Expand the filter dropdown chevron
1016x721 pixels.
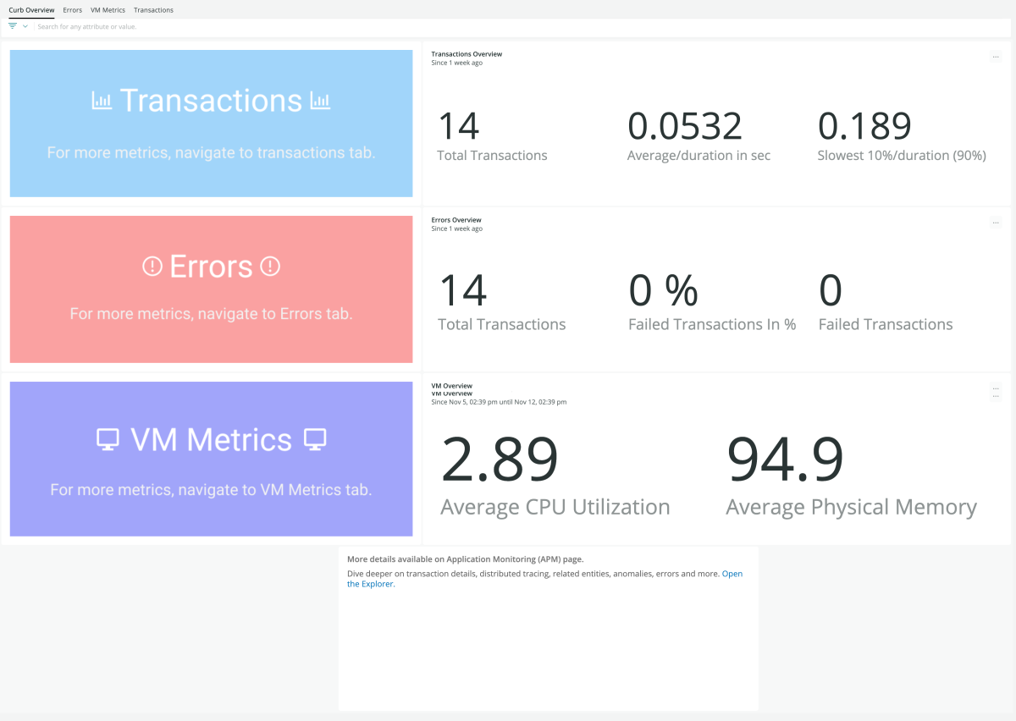25,26
